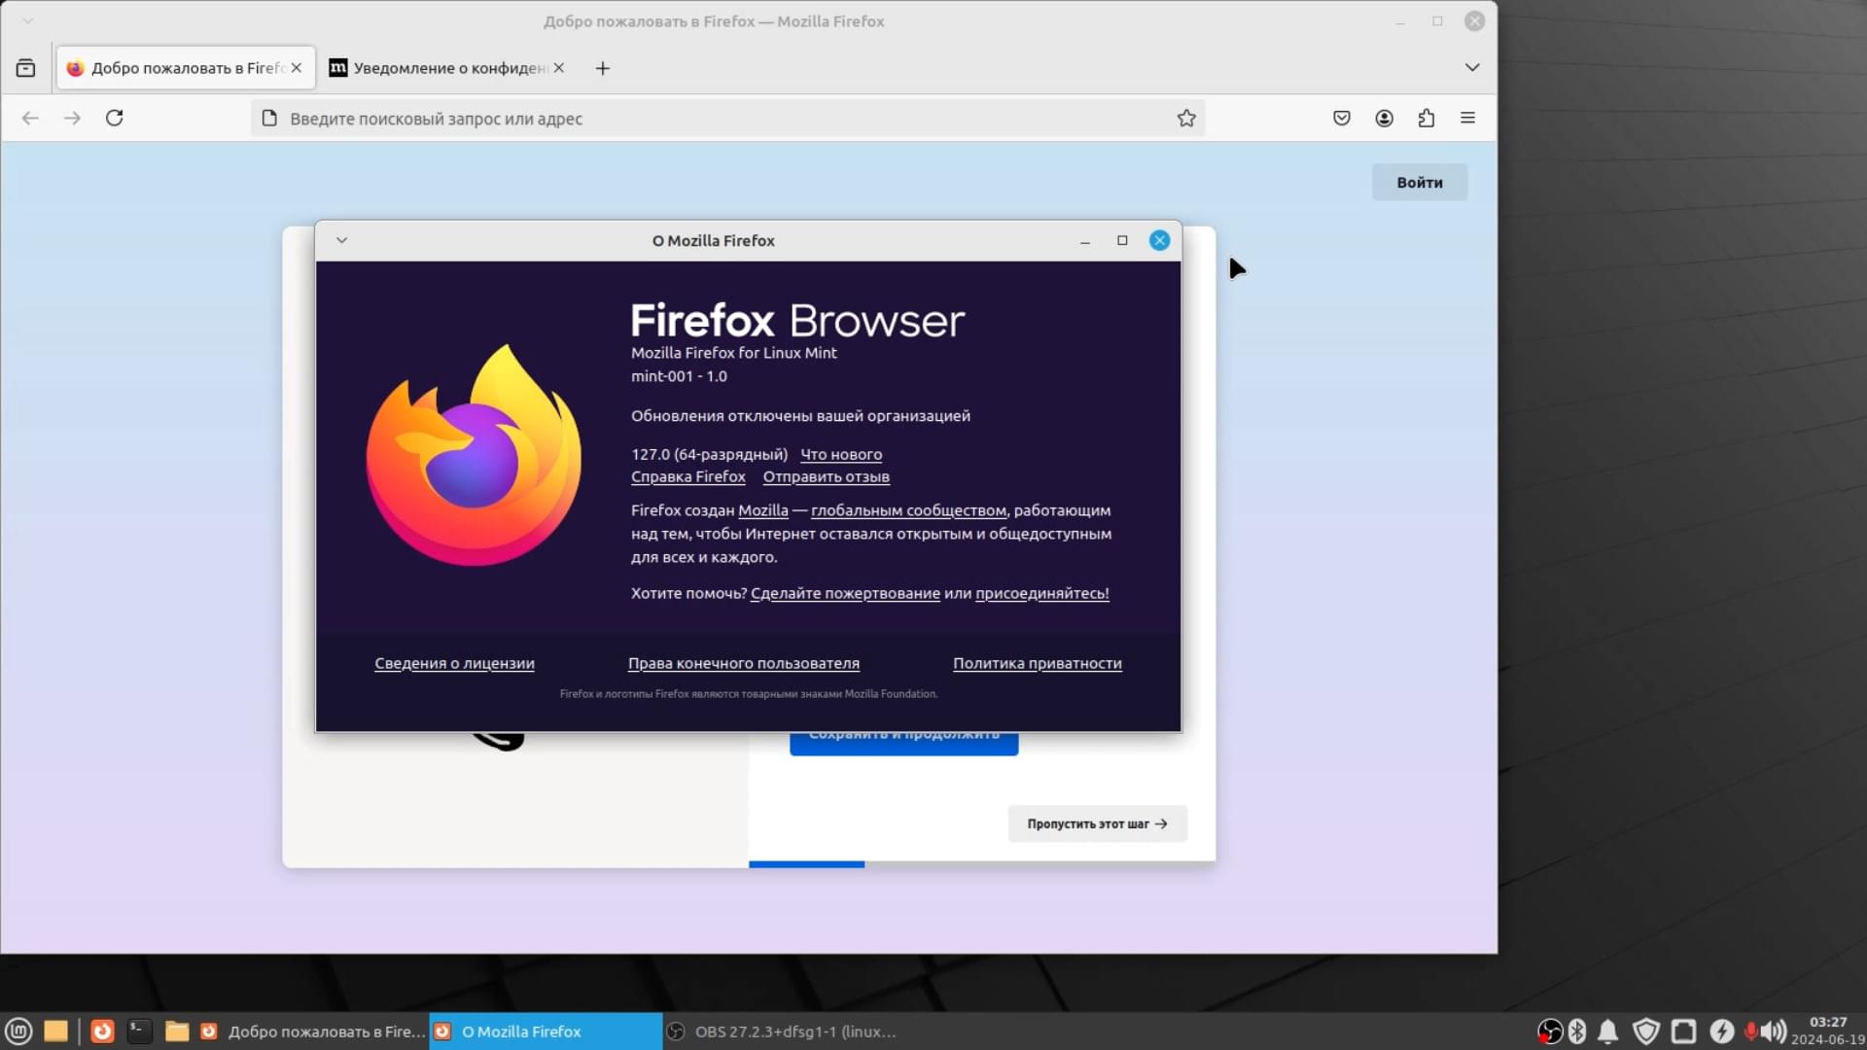
Task: Open the Linux Mint start menu
Action: coord(19,1031)
